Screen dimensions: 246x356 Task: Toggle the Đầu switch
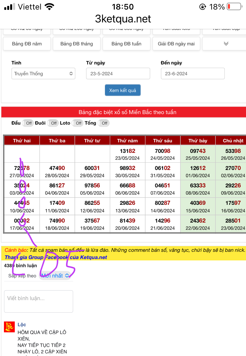coord(28,123)
